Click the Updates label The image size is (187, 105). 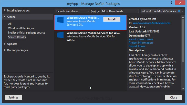[x=12, y=44]
